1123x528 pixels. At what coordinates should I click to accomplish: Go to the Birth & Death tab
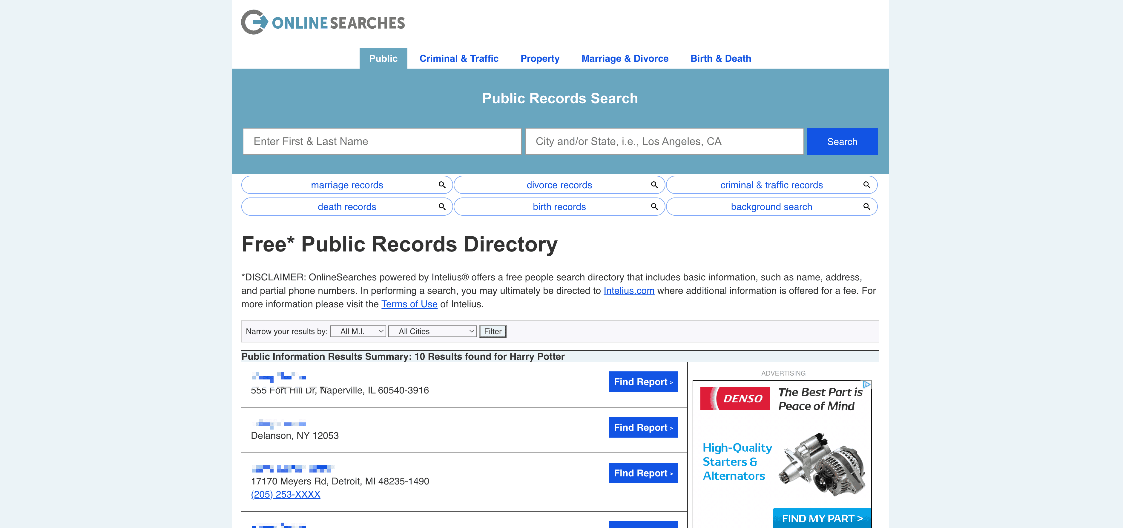point(721,58)
